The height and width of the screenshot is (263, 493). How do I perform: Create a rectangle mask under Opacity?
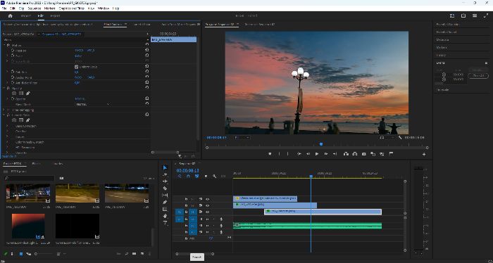tap(21, 94)
